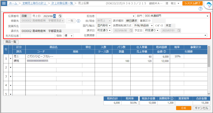This screenshot has height=113, width=213.
Task: Click product code 0000000000000055 cell
Action: [x=41, y=61]
